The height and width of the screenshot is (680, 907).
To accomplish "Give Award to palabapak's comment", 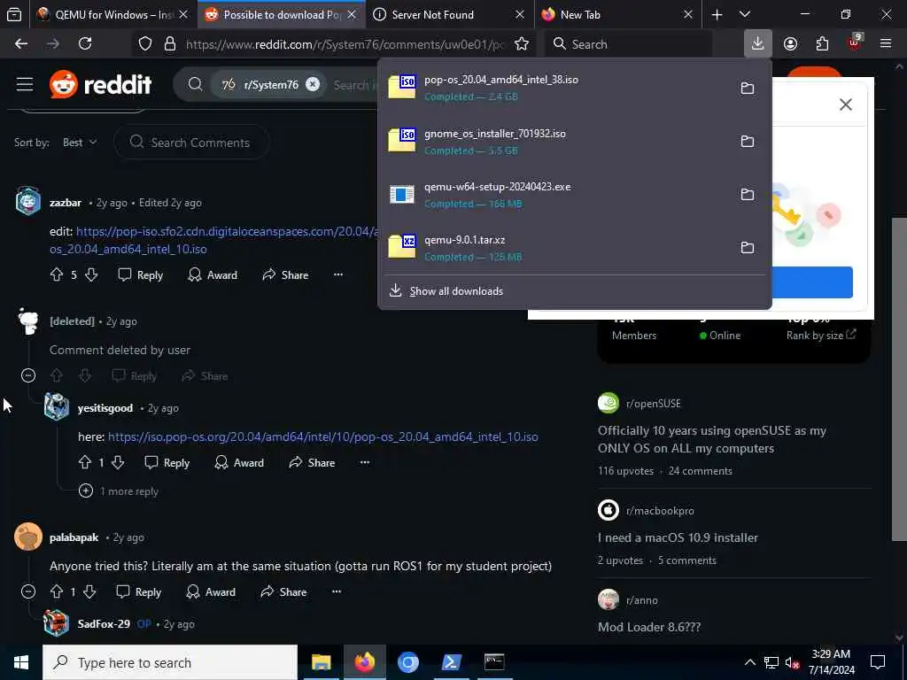I will click(x=211, y=592).
